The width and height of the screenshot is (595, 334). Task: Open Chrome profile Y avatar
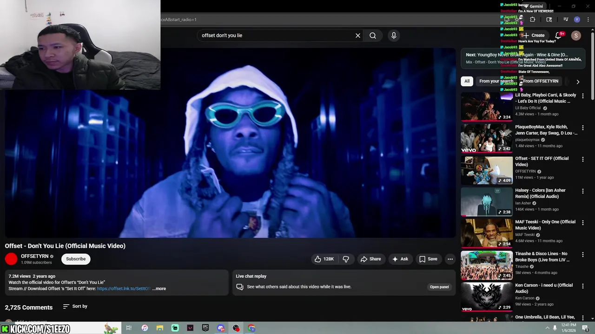[577, 19]
